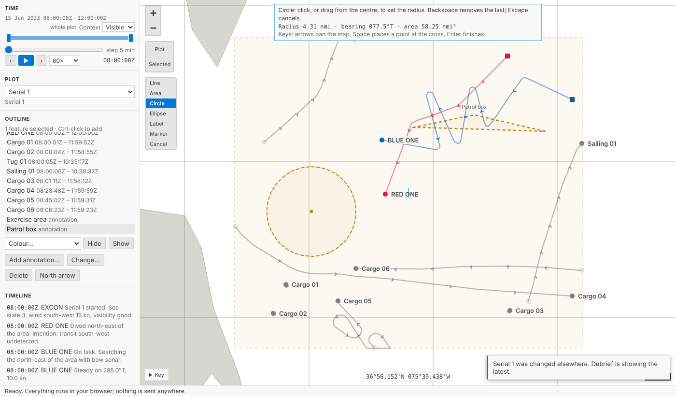The height and width of the screenshot is (396, 676).
Task: Click the Selected zoom-to button
Action: pyautogui.click(x=159, y=64)
